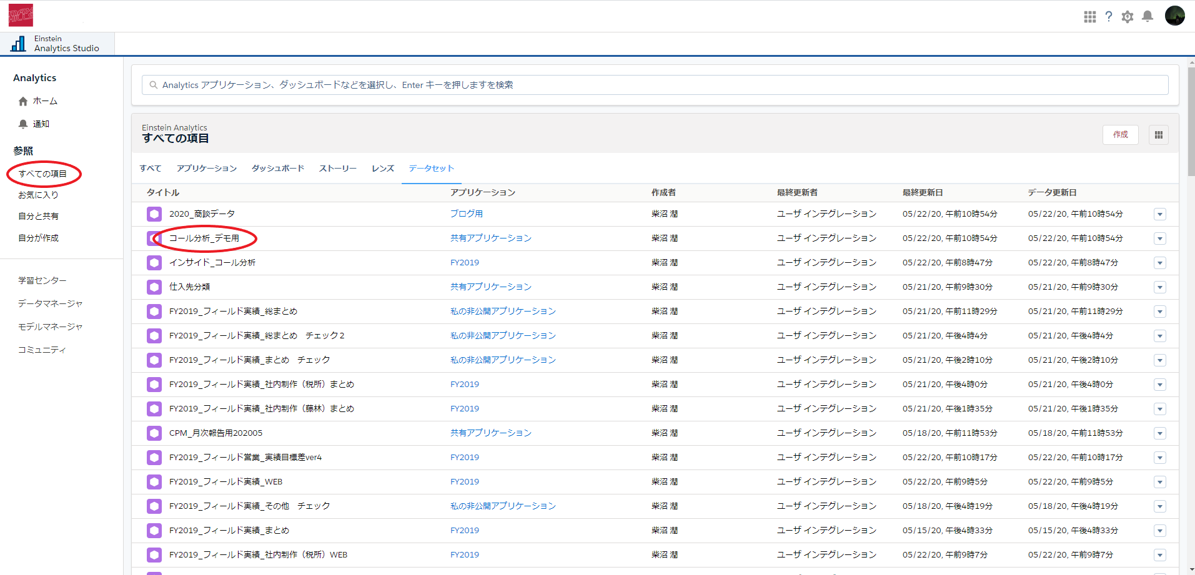Open the ブログ用 application link
Screen dimensions: 1195x575
pyautogui.click(x=466, y=214)
